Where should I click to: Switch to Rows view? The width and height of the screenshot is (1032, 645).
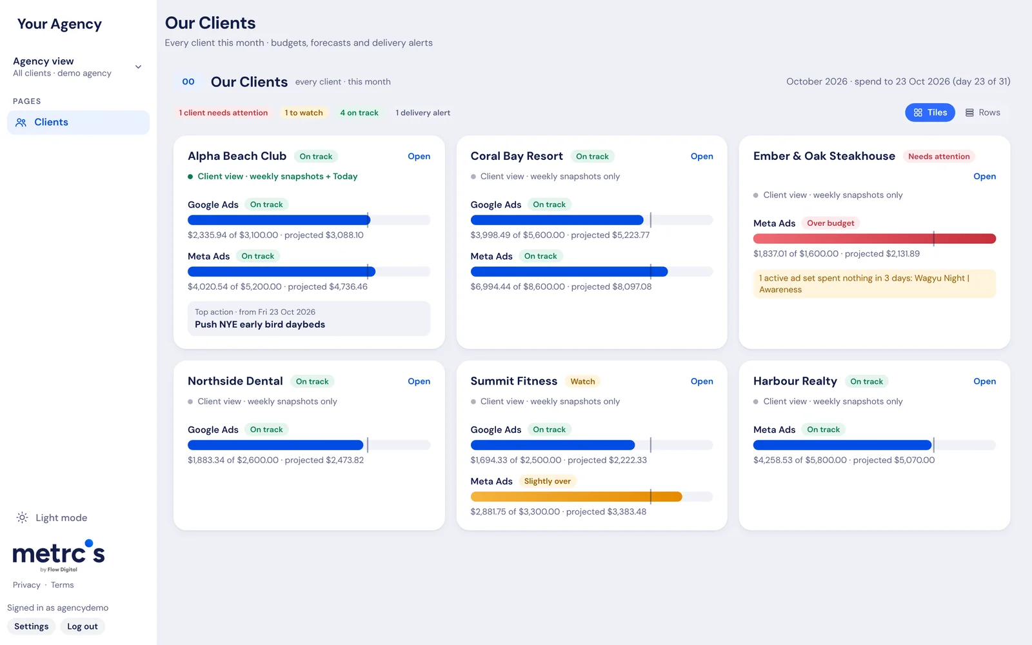pos(982,112)
